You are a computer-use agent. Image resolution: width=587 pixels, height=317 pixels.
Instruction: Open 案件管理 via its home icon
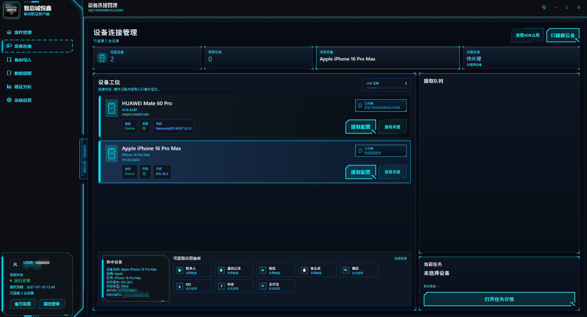tap(9, 32)
